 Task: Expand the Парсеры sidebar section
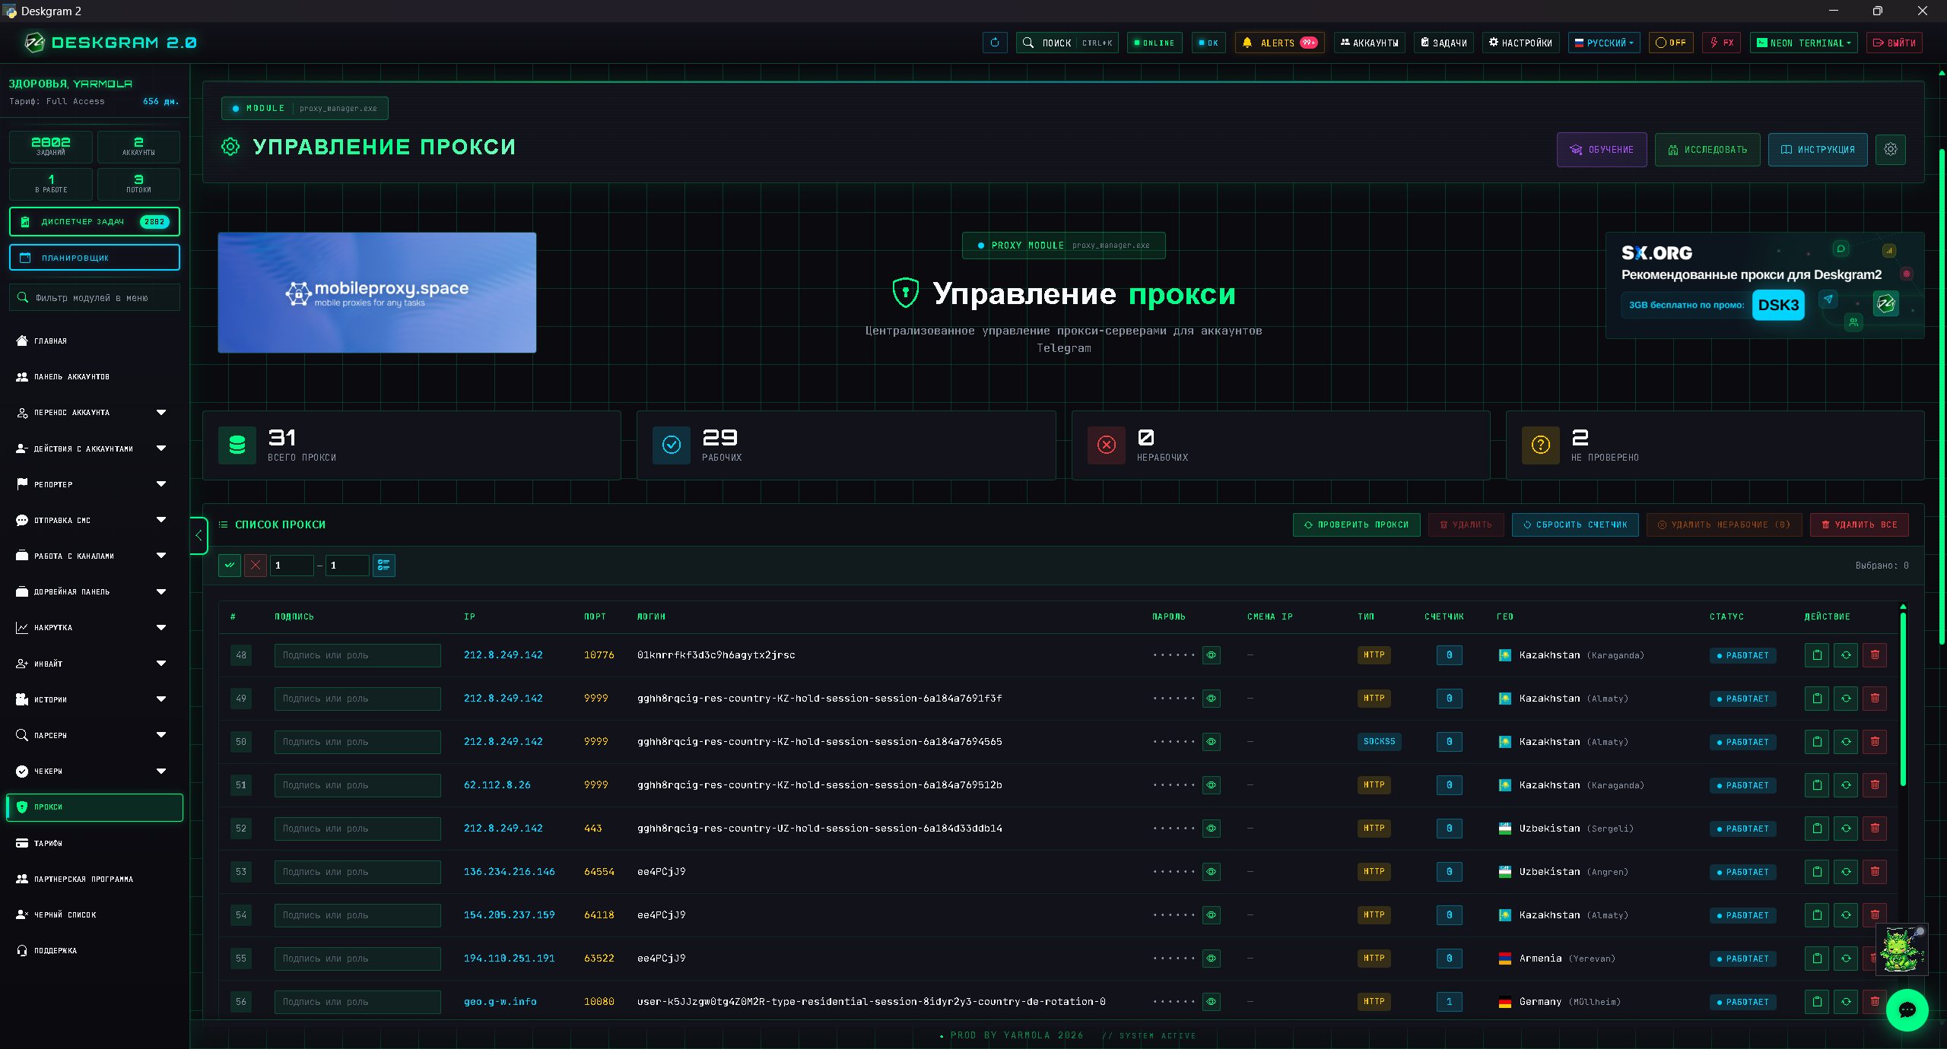(x=94, y=735)
